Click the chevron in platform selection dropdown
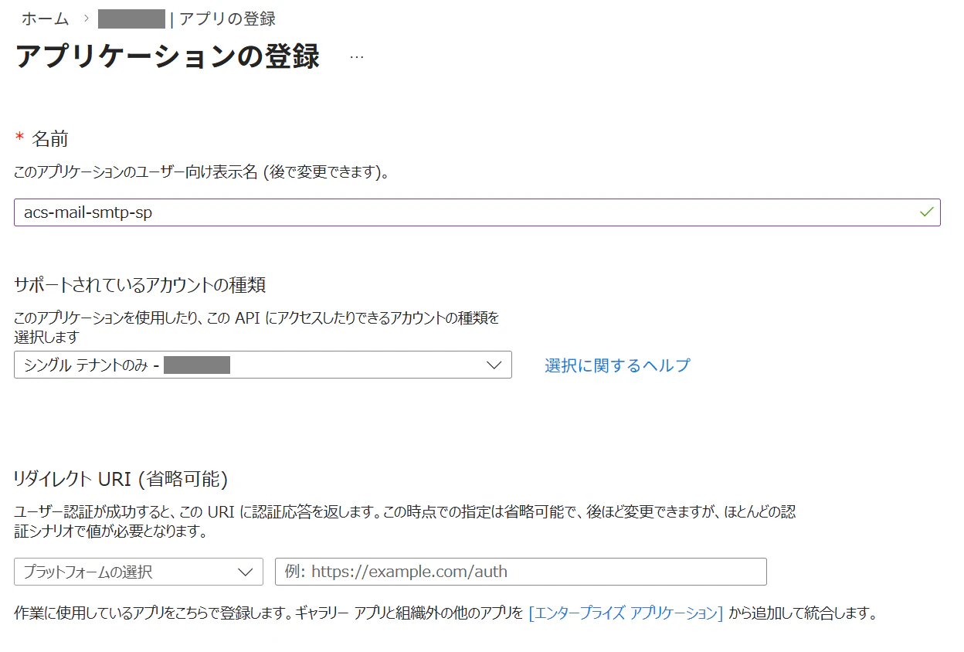 click(x=246, y=572)
